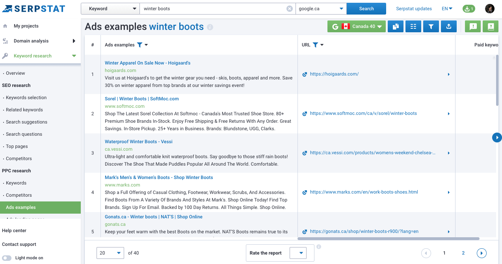Open SEO research Competitors
This screenshot has height=264, width=502.
tap(19, 159)
